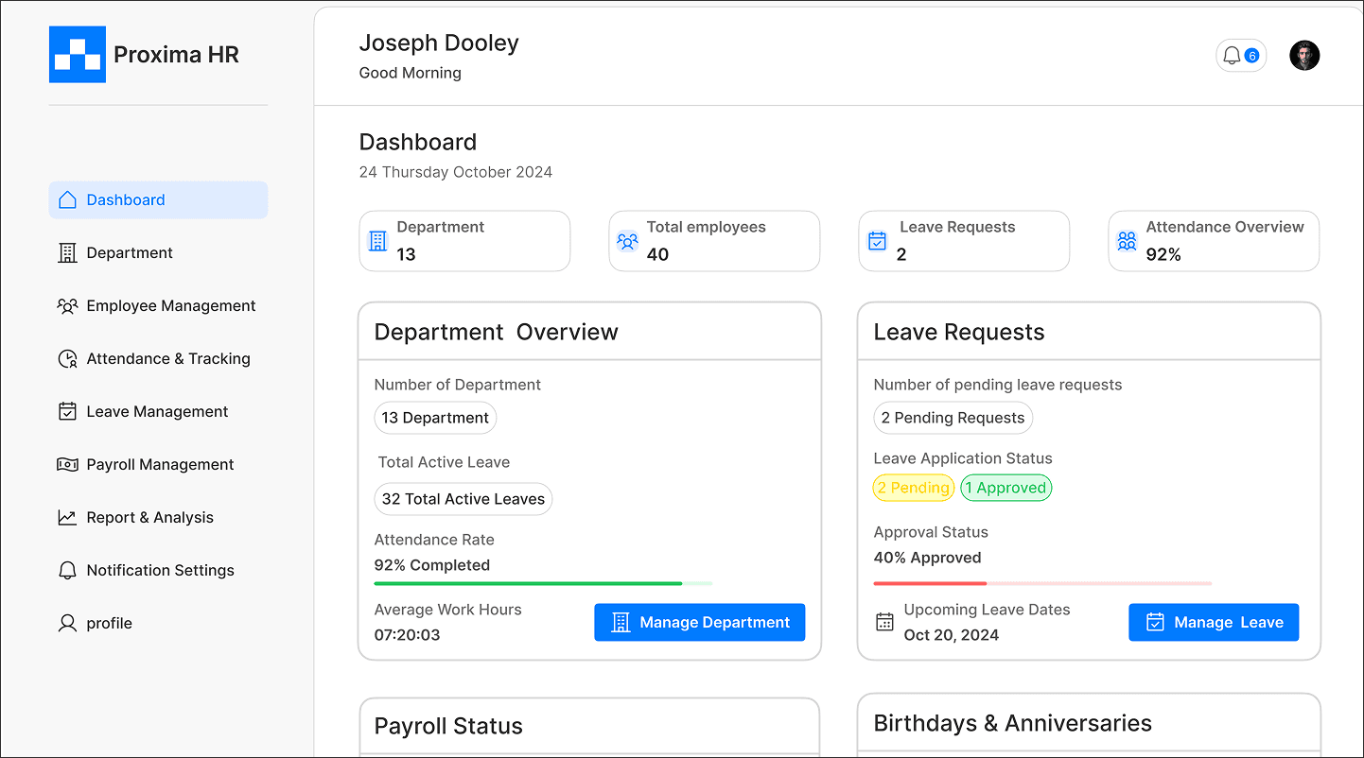Open notifications bell with badge 6
Screen dimensions: 1364x758
point(1241,56)
